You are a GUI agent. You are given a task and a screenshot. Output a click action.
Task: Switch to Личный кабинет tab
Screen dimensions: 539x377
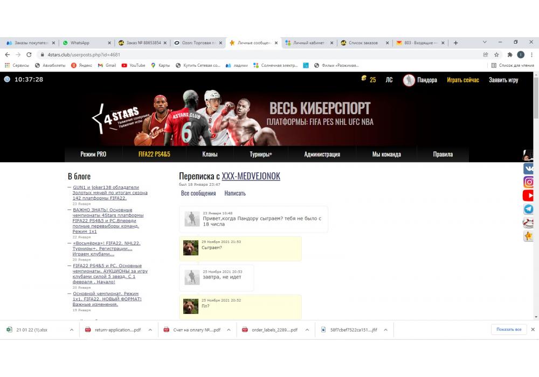[x=309, y=43]
